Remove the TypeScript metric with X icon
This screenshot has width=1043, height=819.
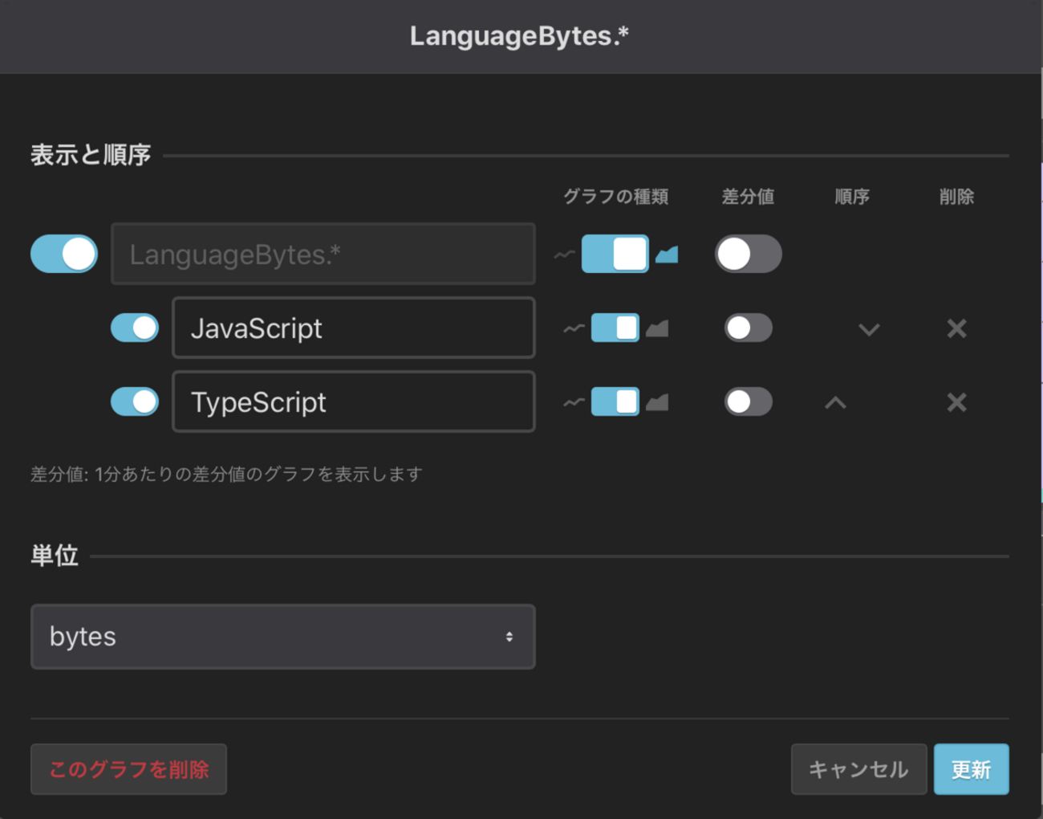pyautogui.click(x=956, y=402)
